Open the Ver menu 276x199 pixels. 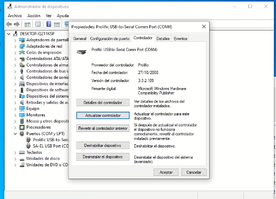49,16
